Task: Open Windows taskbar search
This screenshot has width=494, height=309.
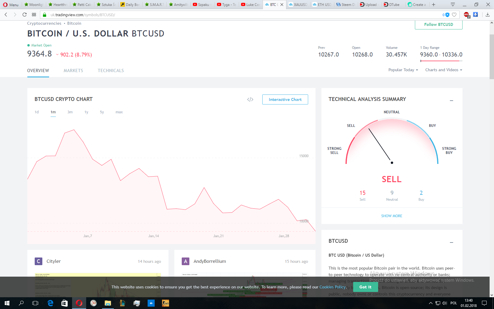Action: [x=21, y=303]
